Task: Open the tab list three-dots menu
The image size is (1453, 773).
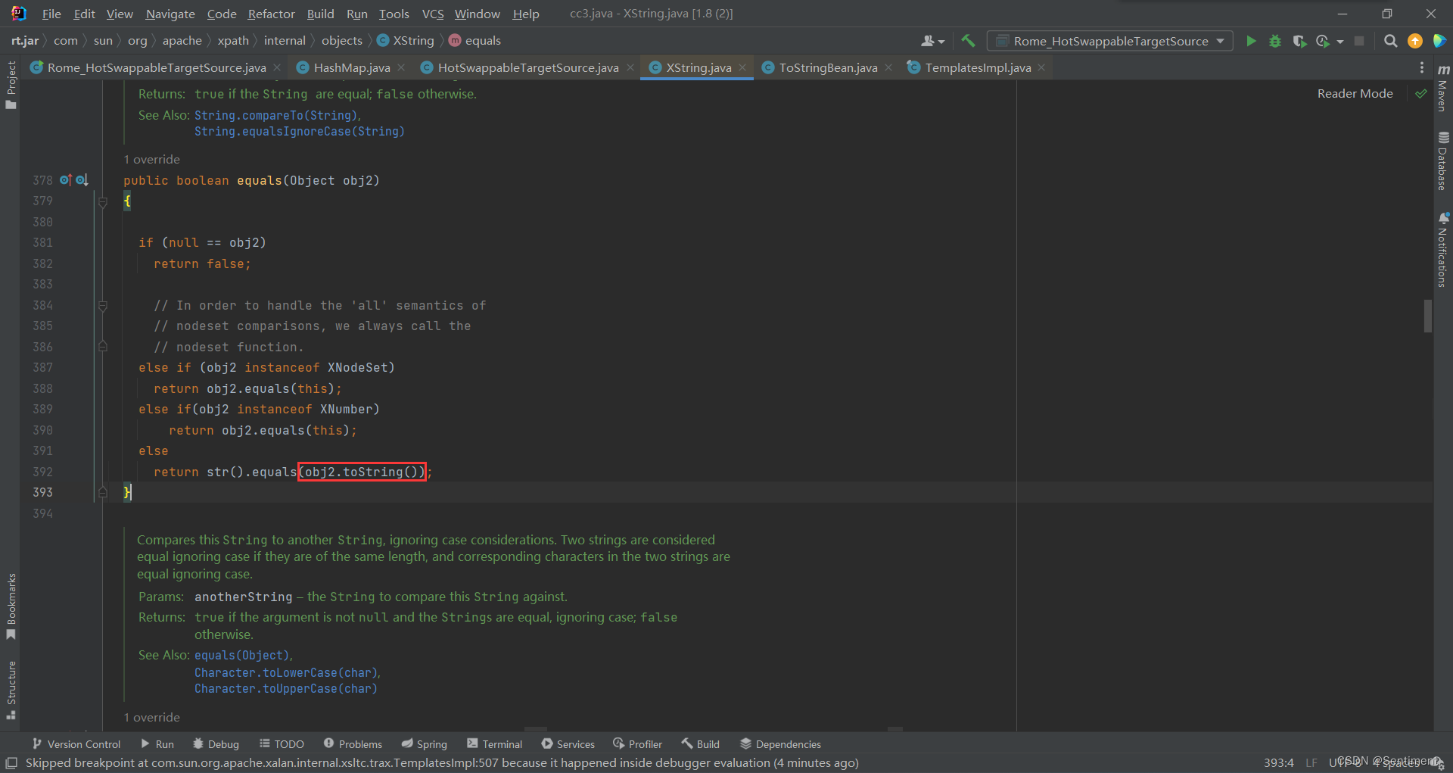Action: (1421, 67)
